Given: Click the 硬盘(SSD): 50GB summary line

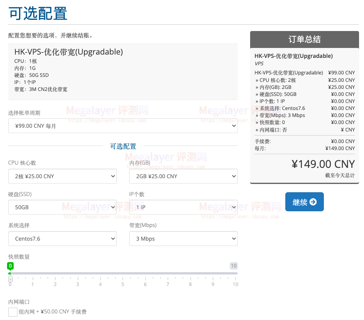Looking at the screenshot, I should coord(304,94).
